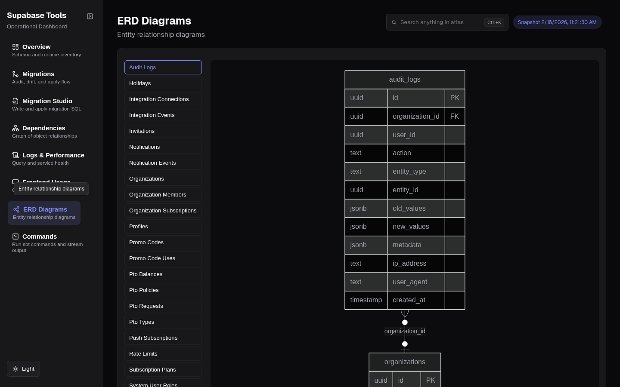Select the Organizations diagram entry
The width and height of the screenshot is (620, 387).
163,178
